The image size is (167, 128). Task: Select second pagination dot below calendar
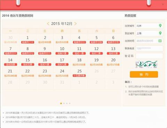(64, 103)
